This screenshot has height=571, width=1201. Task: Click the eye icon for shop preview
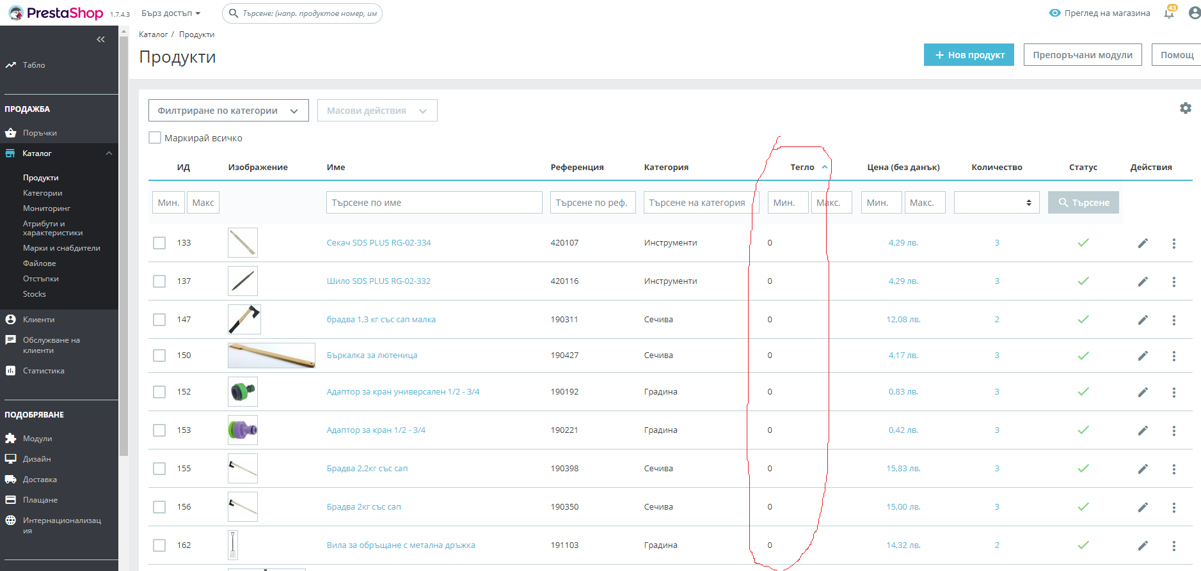click(x=1055, y=13)
